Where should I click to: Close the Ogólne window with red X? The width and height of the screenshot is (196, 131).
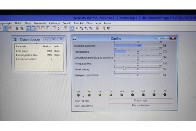(173, 38)
